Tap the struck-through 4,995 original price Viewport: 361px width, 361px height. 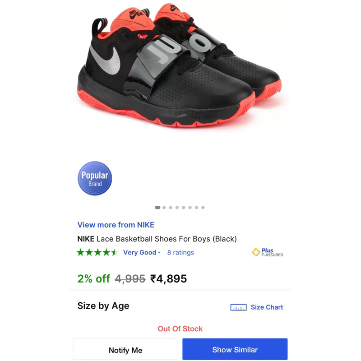[x=130, y=278]
